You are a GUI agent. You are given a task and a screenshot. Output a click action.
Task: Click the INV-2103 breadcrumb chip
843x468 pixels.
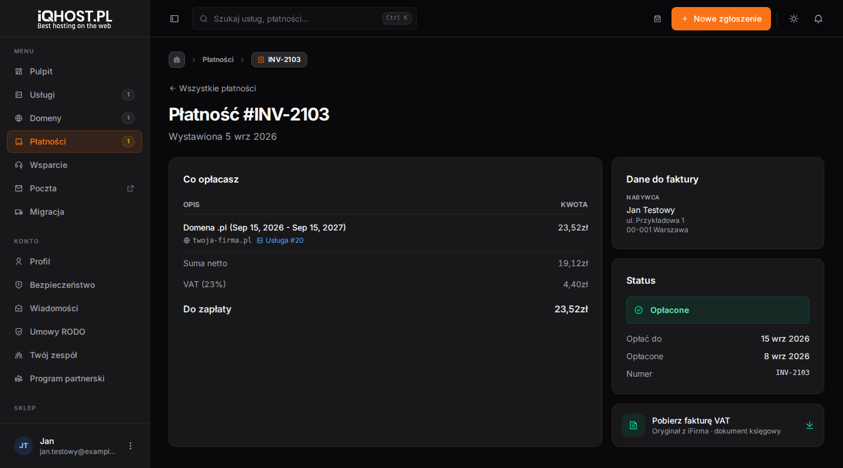pos(279,60)
